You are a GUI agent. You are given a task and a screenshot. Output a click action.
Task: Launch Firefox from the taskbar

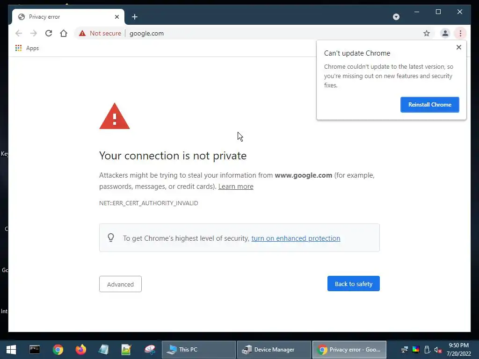point(80,350)
